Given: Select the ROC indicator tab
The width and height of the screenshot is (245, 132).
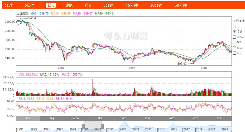Looking at the screenshot, I should (219, 119).
